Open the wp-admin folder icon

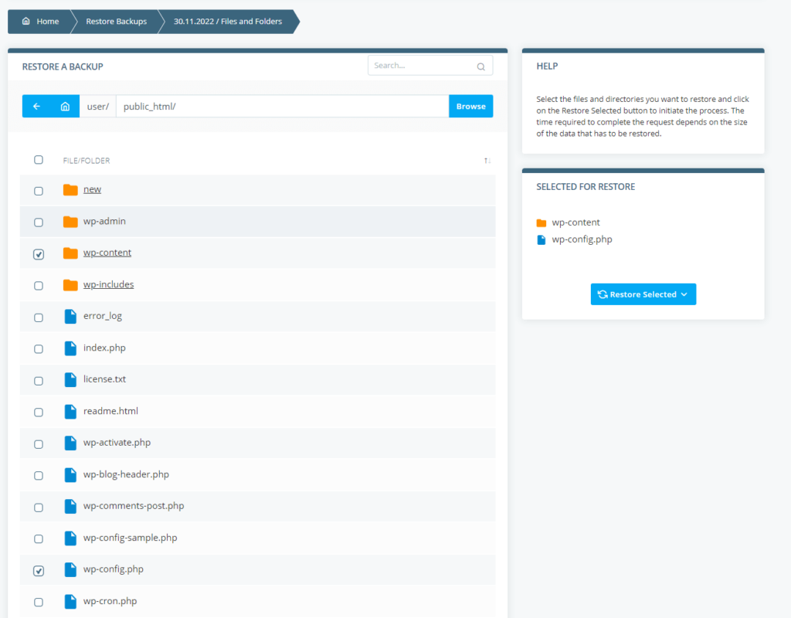(71, 221)
